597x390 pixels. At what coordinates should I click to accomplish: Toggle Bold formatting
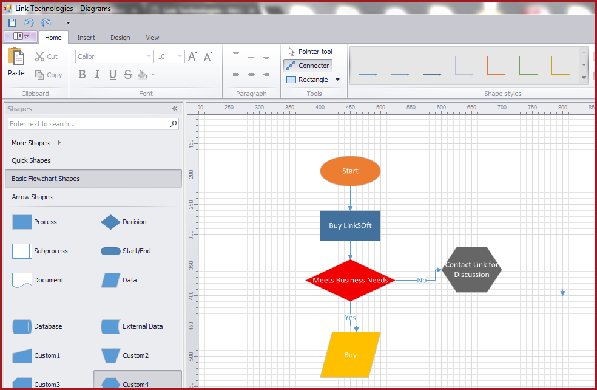click(82, 74)
